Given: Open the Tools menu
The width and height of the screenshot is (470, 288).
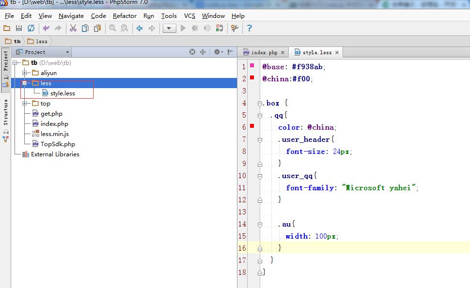Looking at the screenshot, I should pos(169,16).
